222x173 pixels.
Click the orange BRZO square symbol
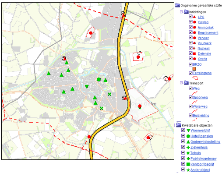[194, 69]
